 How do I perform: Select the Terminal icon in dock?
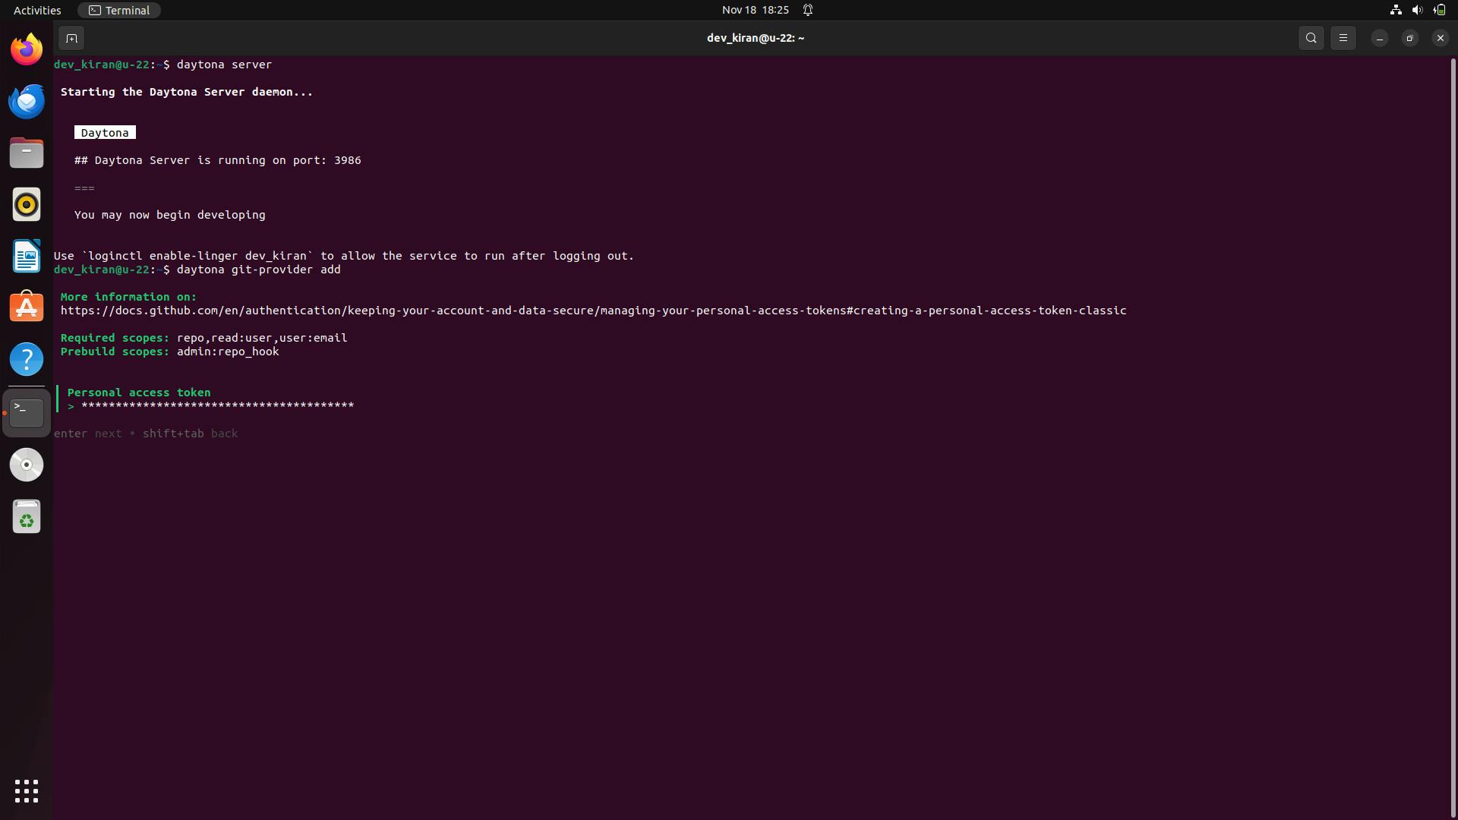tap(27, 412)
